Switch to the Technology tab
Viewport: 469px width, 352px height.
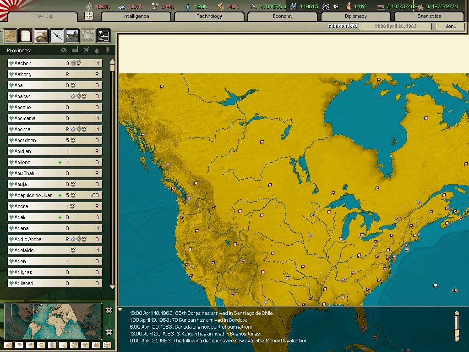point(209,16)
